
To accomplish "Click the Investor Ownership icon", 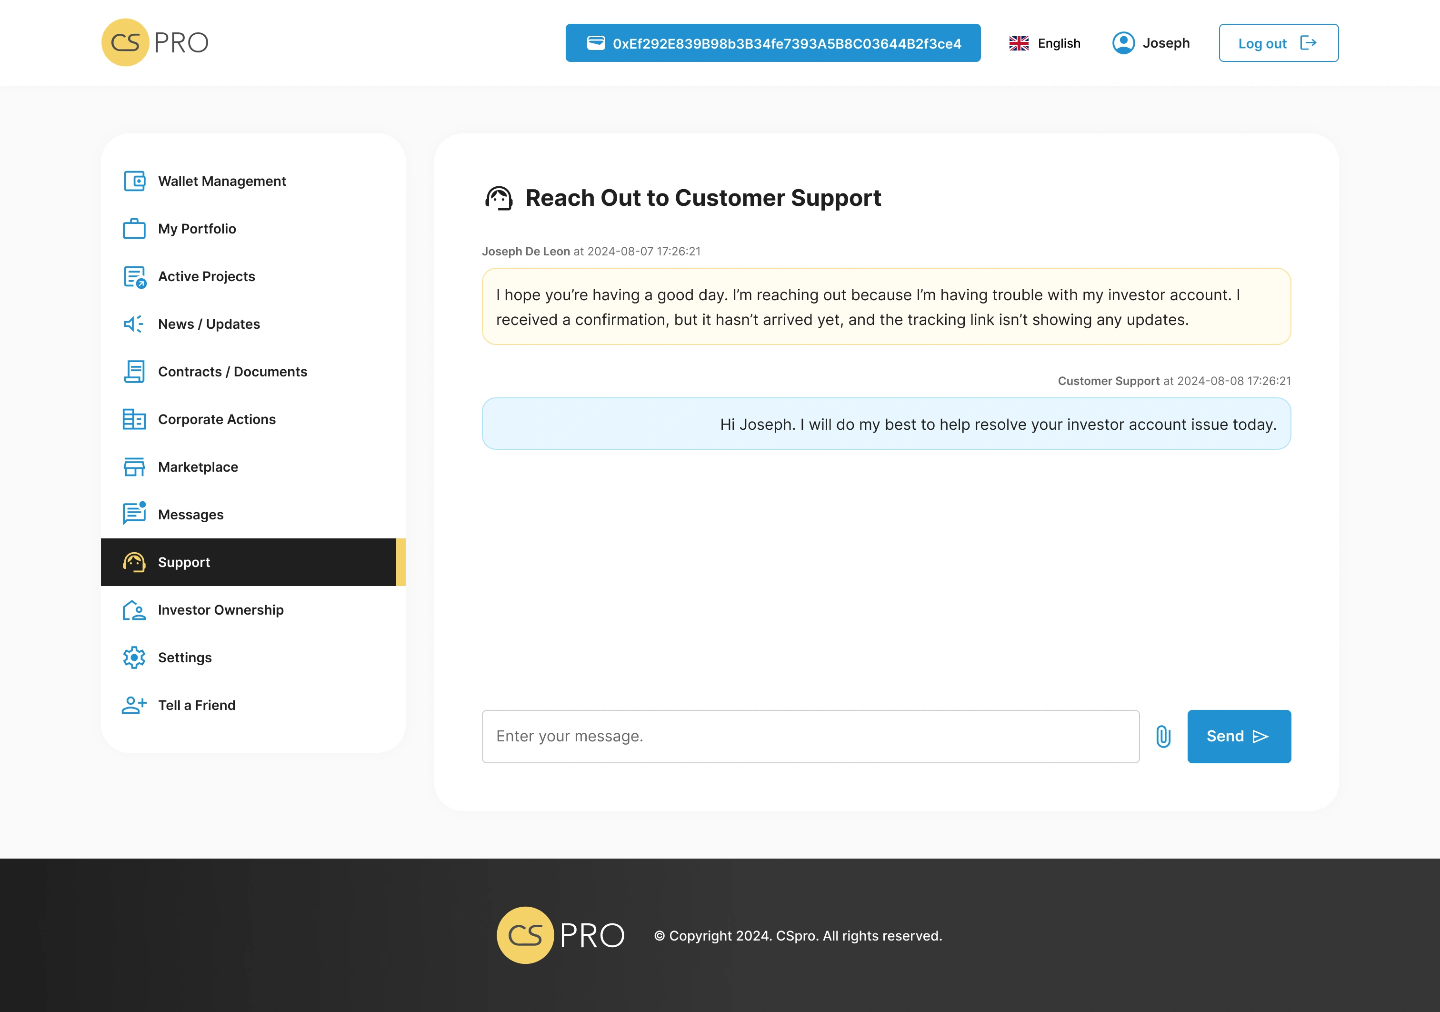I will (134, 610).
